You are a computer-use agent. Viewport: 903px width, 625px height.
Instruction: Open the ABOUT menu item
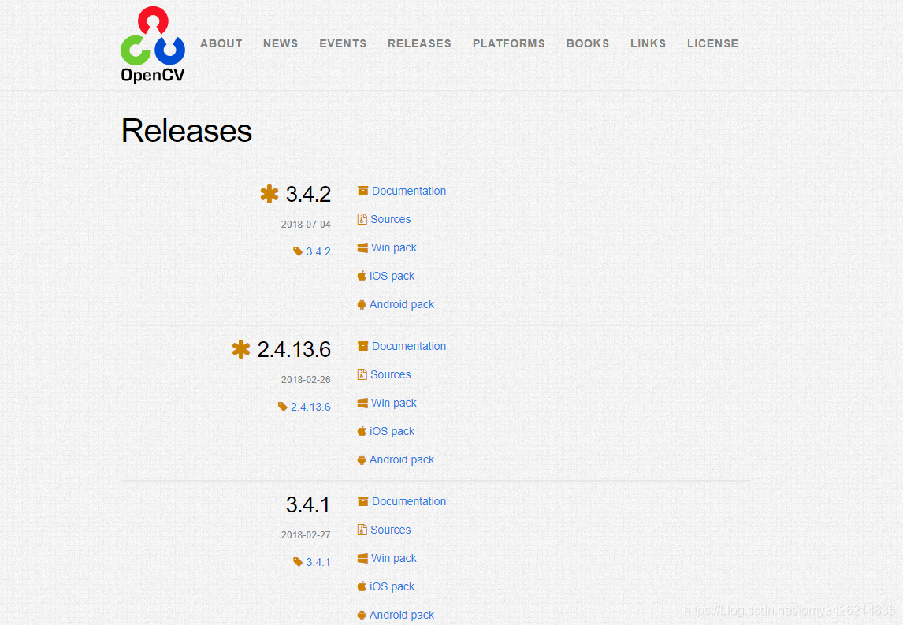221,44
